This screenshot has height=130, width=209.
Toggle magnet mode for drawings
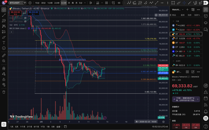click(4, 68)
